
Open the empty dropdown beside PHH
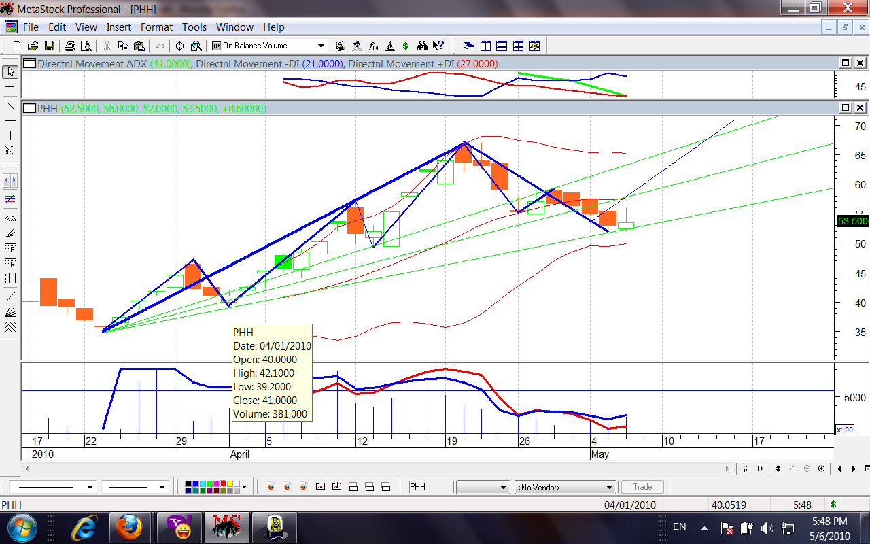tap(483, 487)
